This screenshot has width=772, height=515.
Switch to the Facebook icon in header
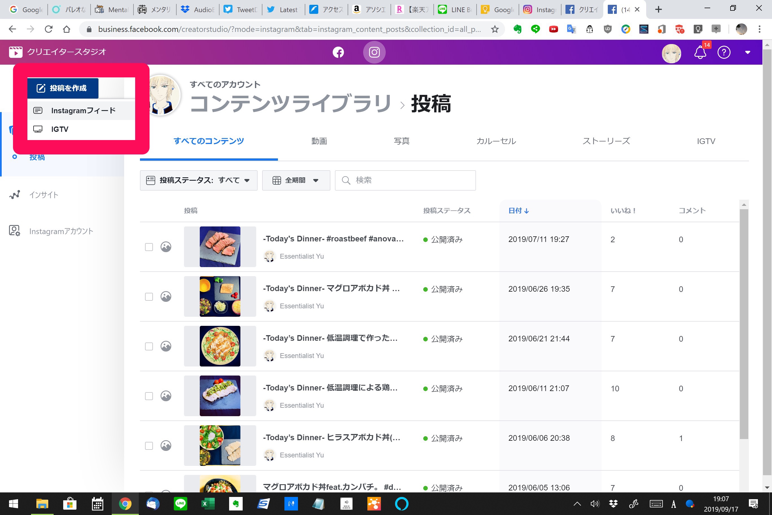tap(338, 52)
